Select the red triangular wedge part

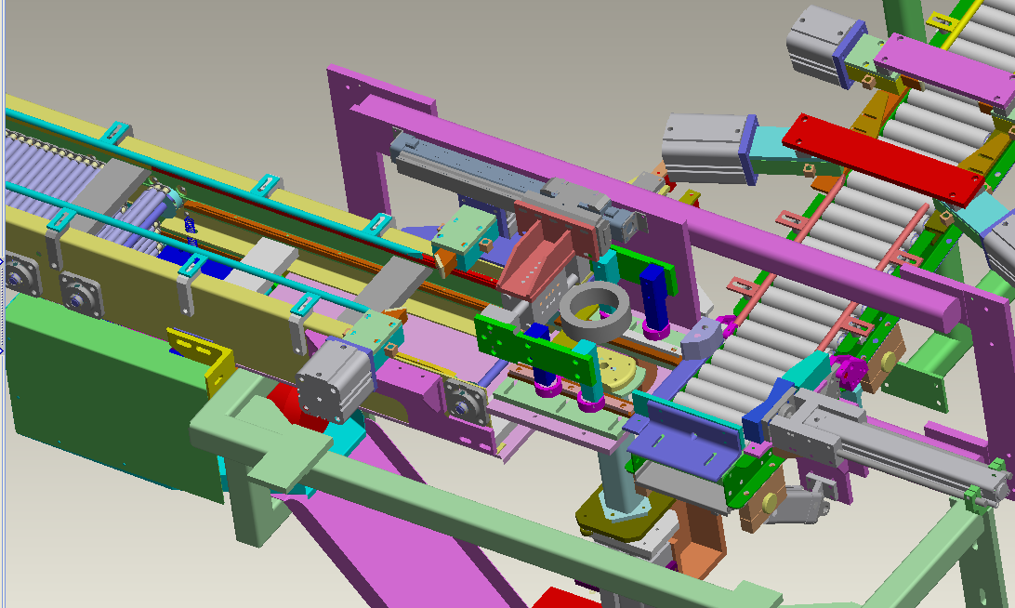(x=299, y=406)
